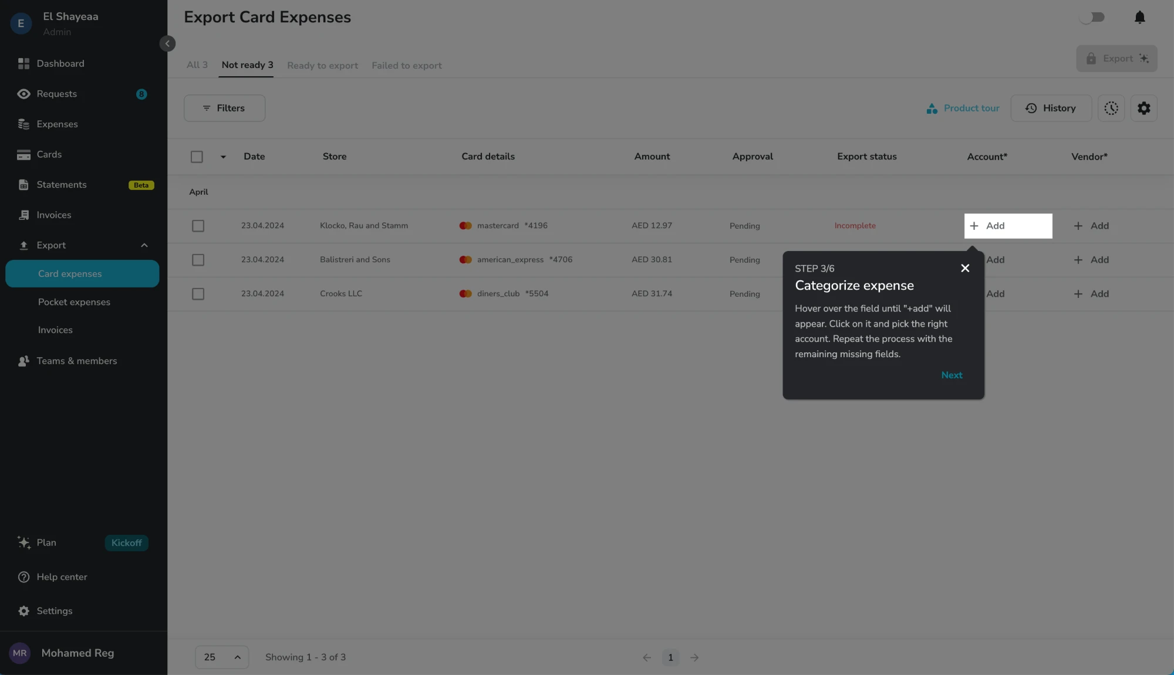Go to the previous page arrow

tap(647, 658)
